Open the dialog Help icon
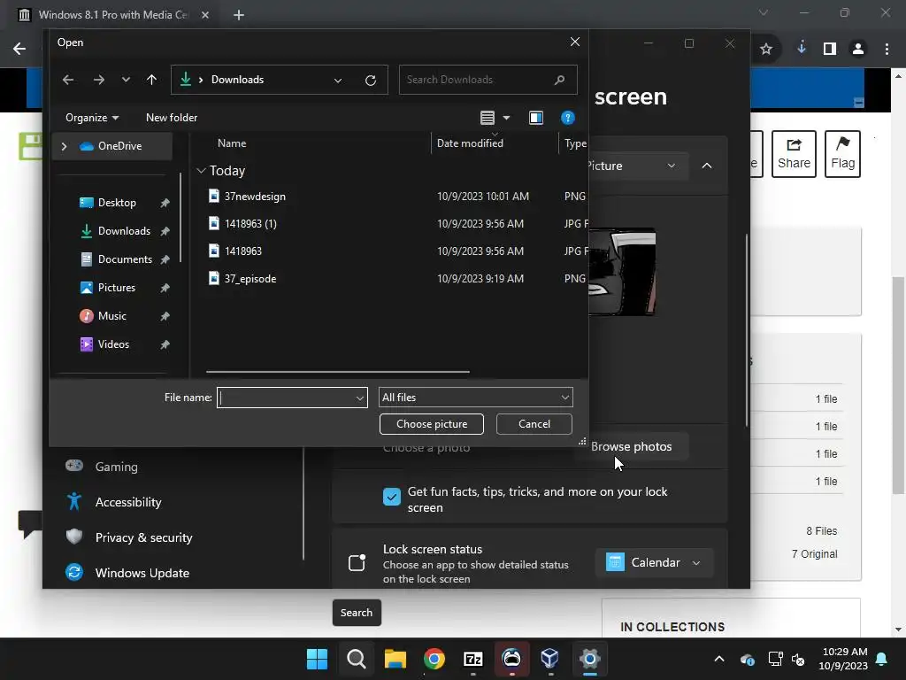 pyautogui.click(x=567, y=118)
